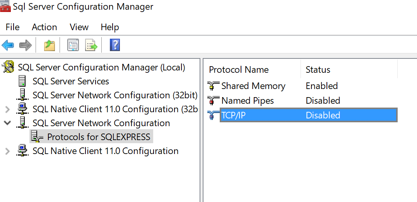Open the Help menu
Image resolution: width=417 pixels, height=202 pixels.
pyautogui.click(x=110, y=27)
